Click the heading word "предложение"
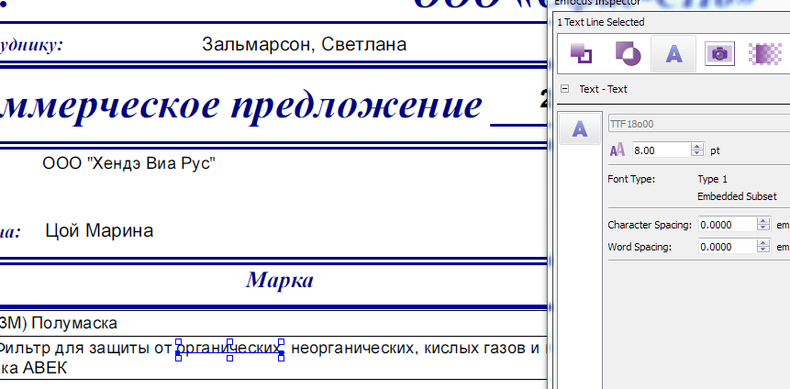Image resolution: width=790 pixels, height=389 pixels. pos(356,105)
